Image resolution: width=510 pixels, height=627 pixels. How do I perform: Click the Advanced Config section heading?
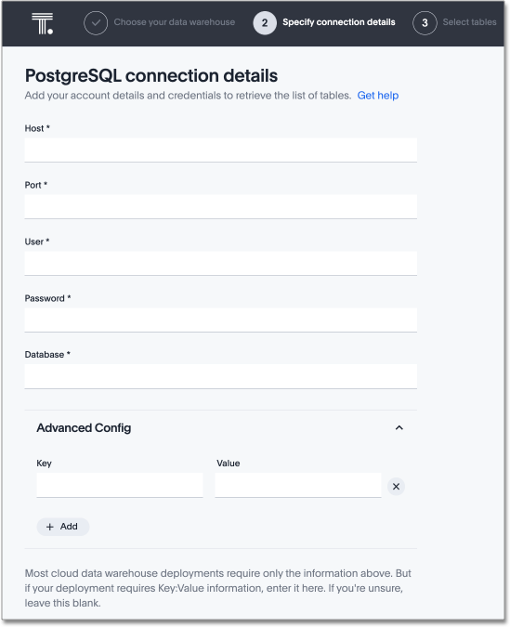[x=84, y=428]
